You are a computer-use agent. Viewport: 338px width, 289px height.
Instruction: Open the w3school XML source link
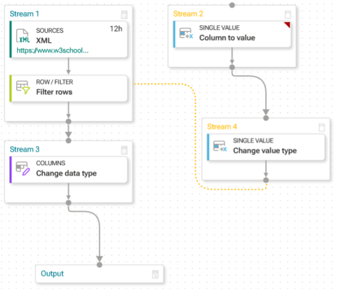tap(52, 50)
